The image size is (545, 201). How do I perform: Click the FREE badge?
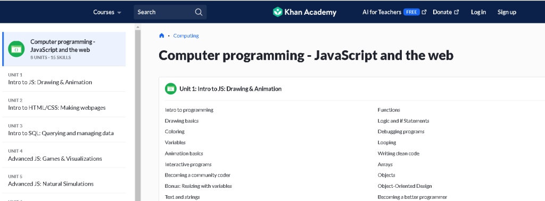click(411, 12)
